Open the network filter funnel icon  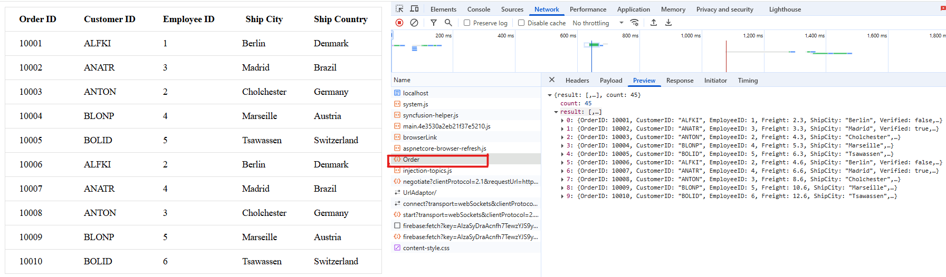click(433, 23)
